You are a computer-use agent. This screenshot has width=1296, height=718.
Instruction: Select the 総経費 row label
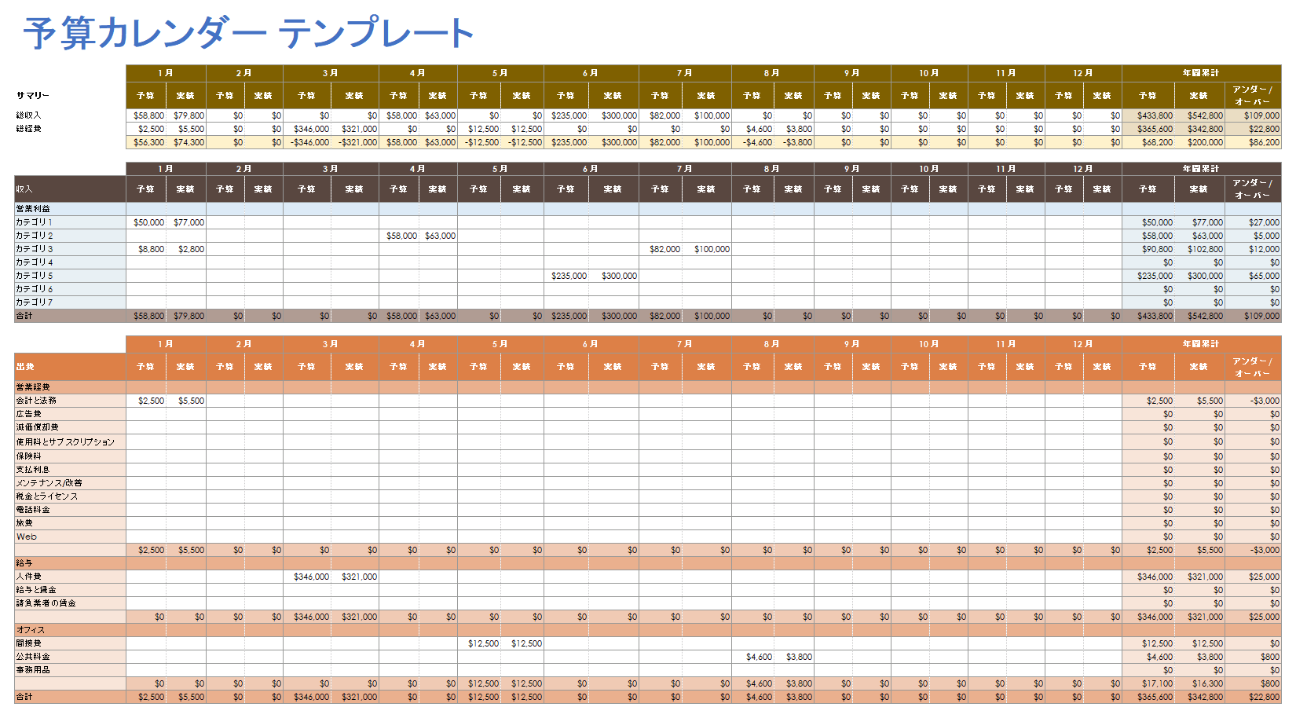point(28,129)
